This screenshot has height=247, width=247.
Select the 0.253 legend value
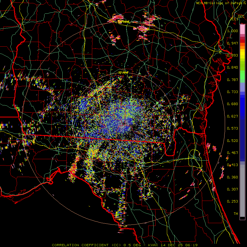point(232,201)
